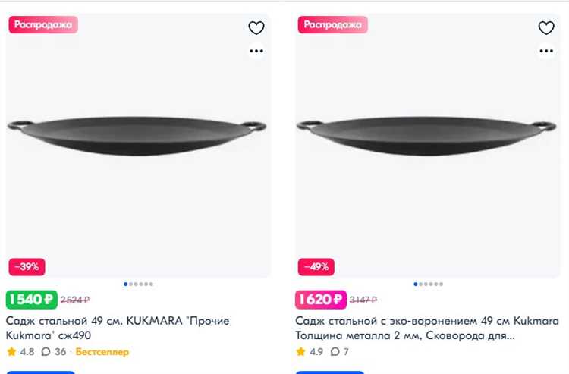Open three-dots menu on right product
The width and height of the screenshot is (569, 374).
[546, 52]
